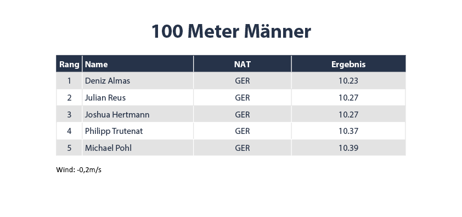Select the Name column header

[138, 64]
